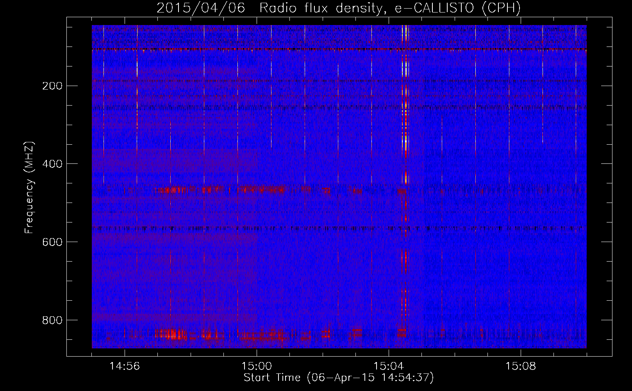
Task: Click the 800 frequency tick label
Action: click(52, 320)
